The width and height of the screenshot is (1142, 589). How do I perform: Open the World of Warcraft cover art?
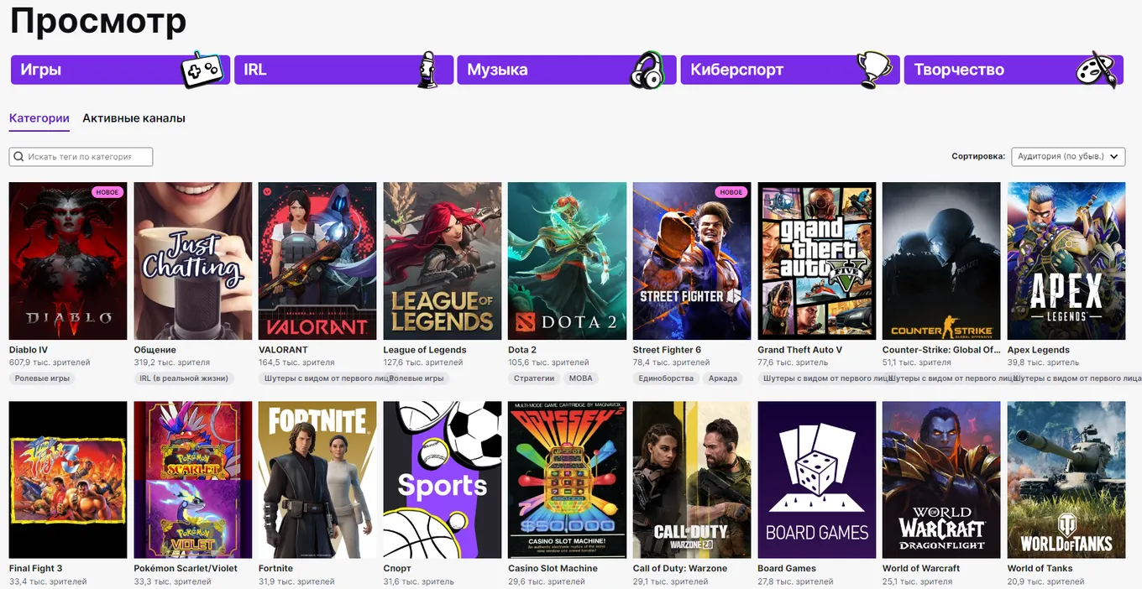[941, 480]
